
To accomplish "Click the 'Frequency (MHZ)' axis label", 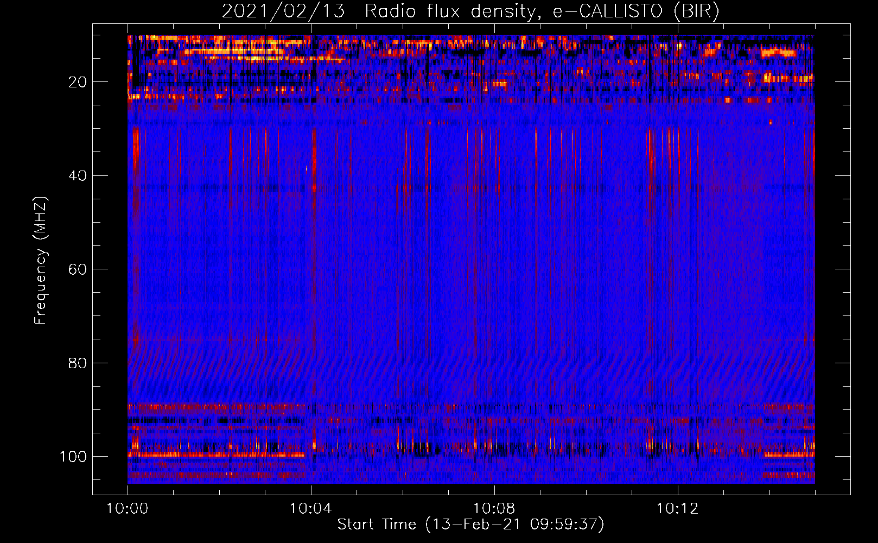I will [x=41, y=260].
